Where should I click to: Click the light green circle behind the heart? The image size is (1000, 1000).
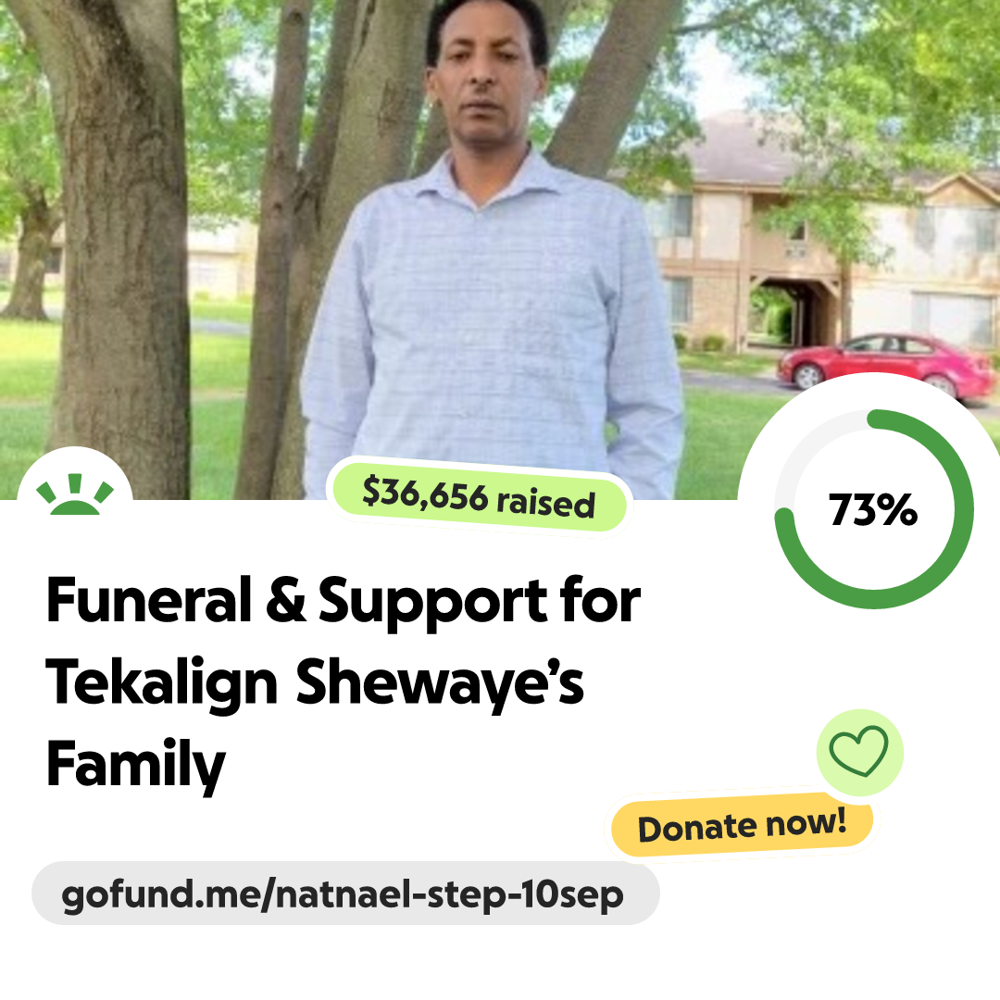pyautogui.click(x=859, y=753)
